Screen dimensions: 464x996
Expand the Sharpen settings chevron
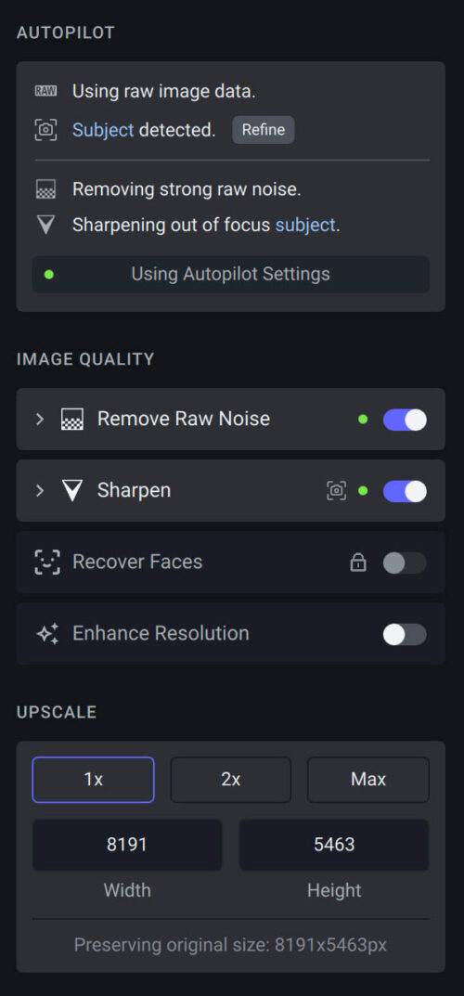[x=40, y=491]
